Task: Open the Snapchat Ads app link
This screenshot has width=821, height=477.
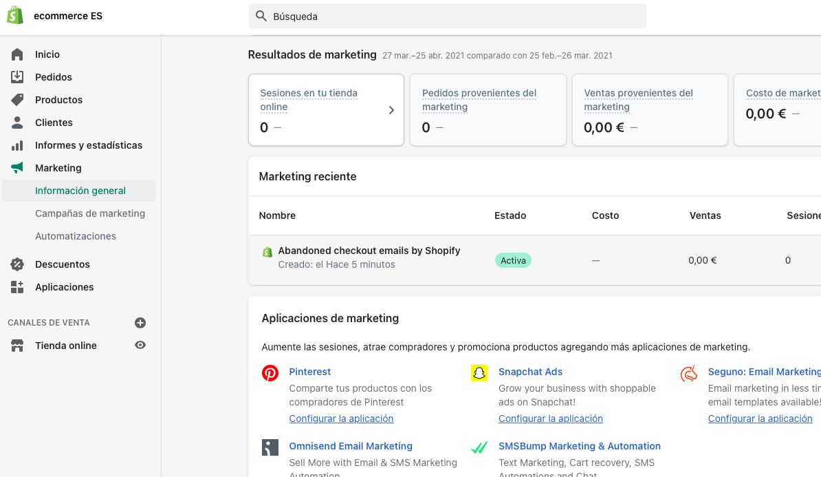Action: [x=530, y=372]
